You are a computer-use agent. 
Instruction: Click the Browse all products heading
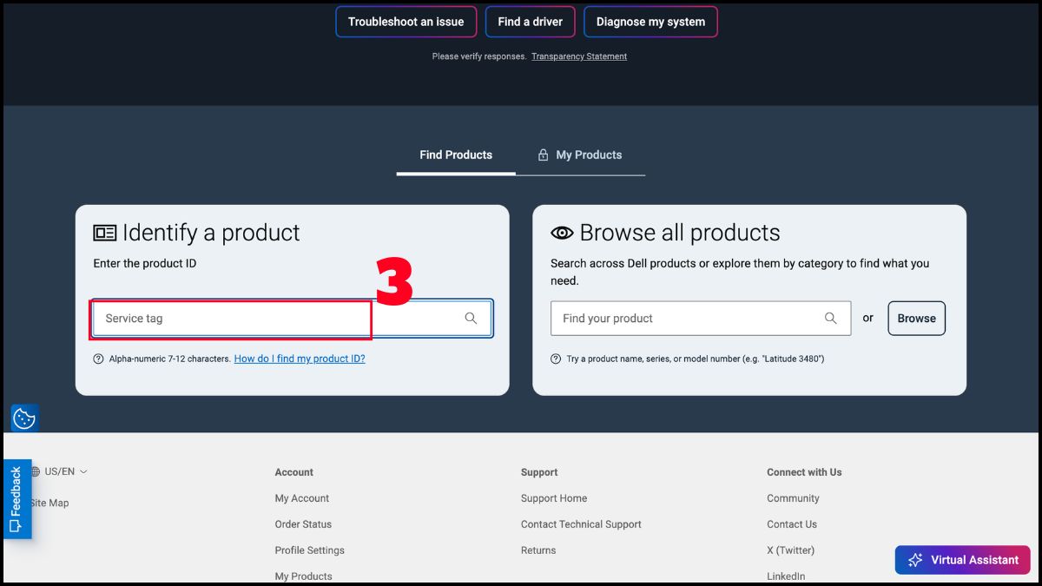tap(680, 233)
